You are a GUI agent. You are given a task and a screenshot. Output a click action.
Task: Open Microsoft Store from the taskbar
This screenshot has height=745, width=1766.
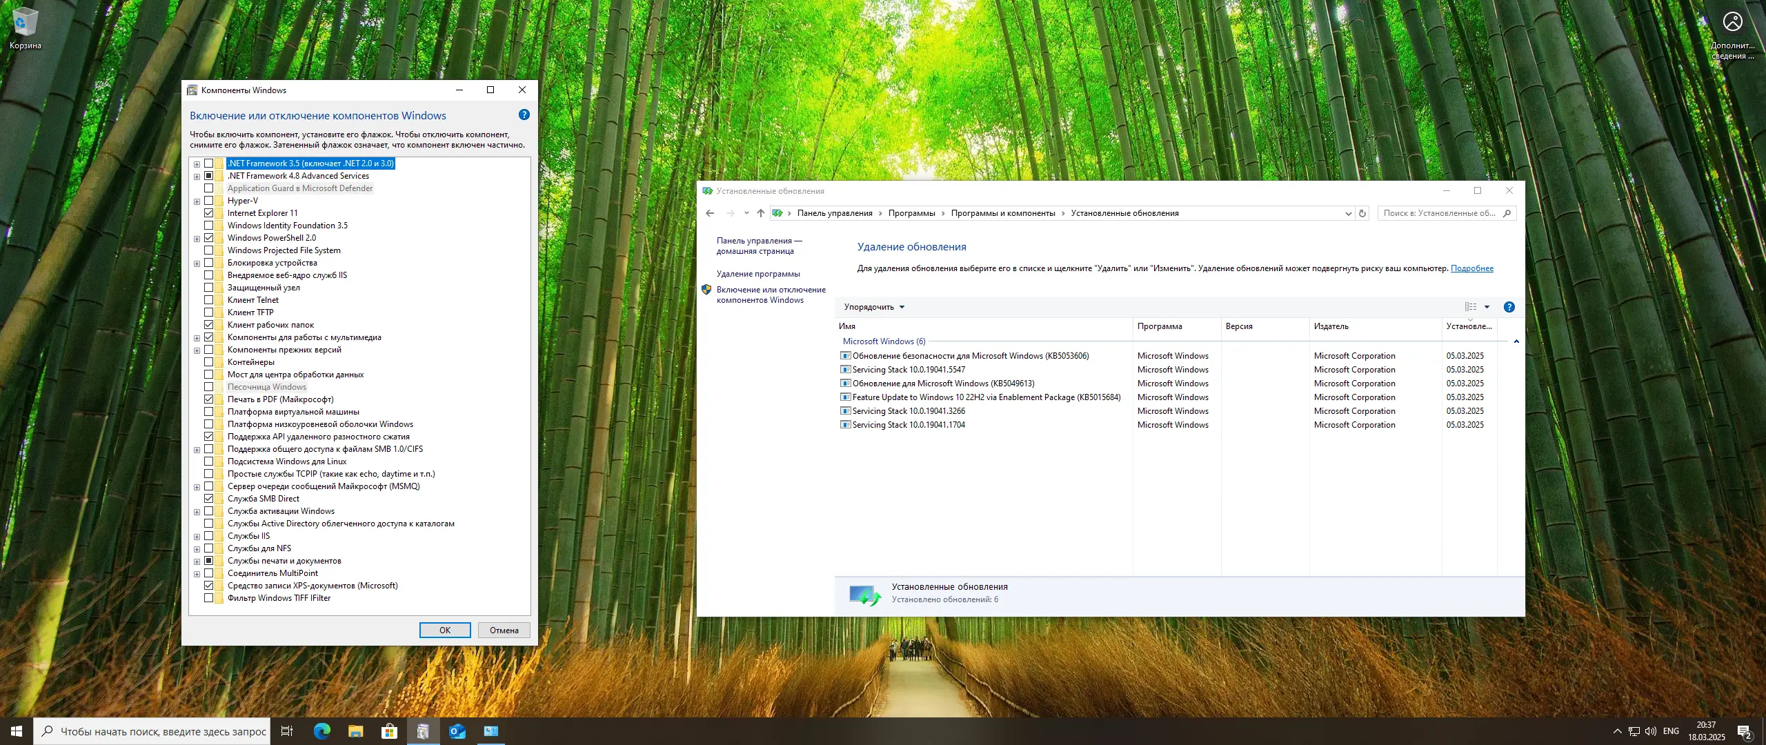coord(389,731)
